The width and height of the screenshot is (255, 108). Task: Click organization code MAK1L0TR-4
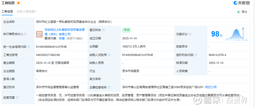point(217,55)
